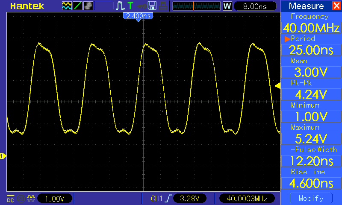Click the waveform display mode icon
The width and height of the screenshot is (342, 205).
click(x=67, y=6)
